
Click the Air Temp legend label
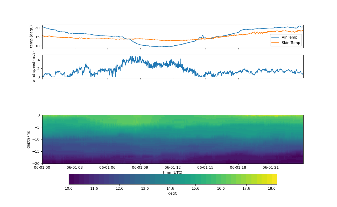[x=290, y=37]
